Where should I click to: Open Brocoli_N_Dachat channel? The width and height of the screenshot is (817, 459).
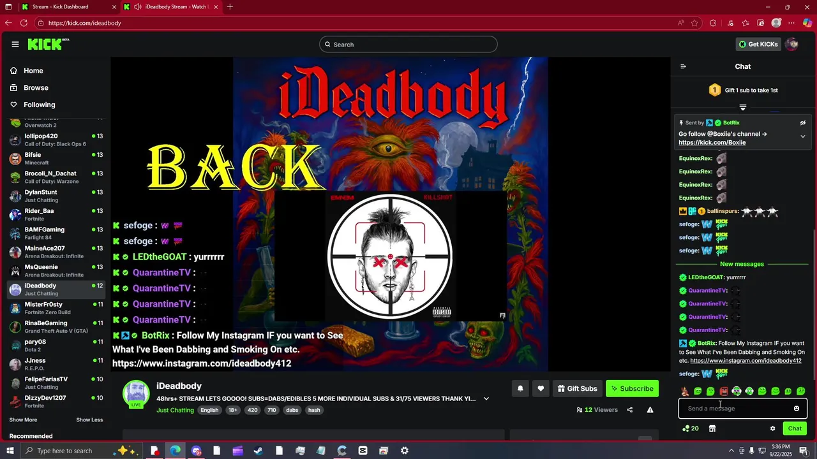[x=56, y=177]
